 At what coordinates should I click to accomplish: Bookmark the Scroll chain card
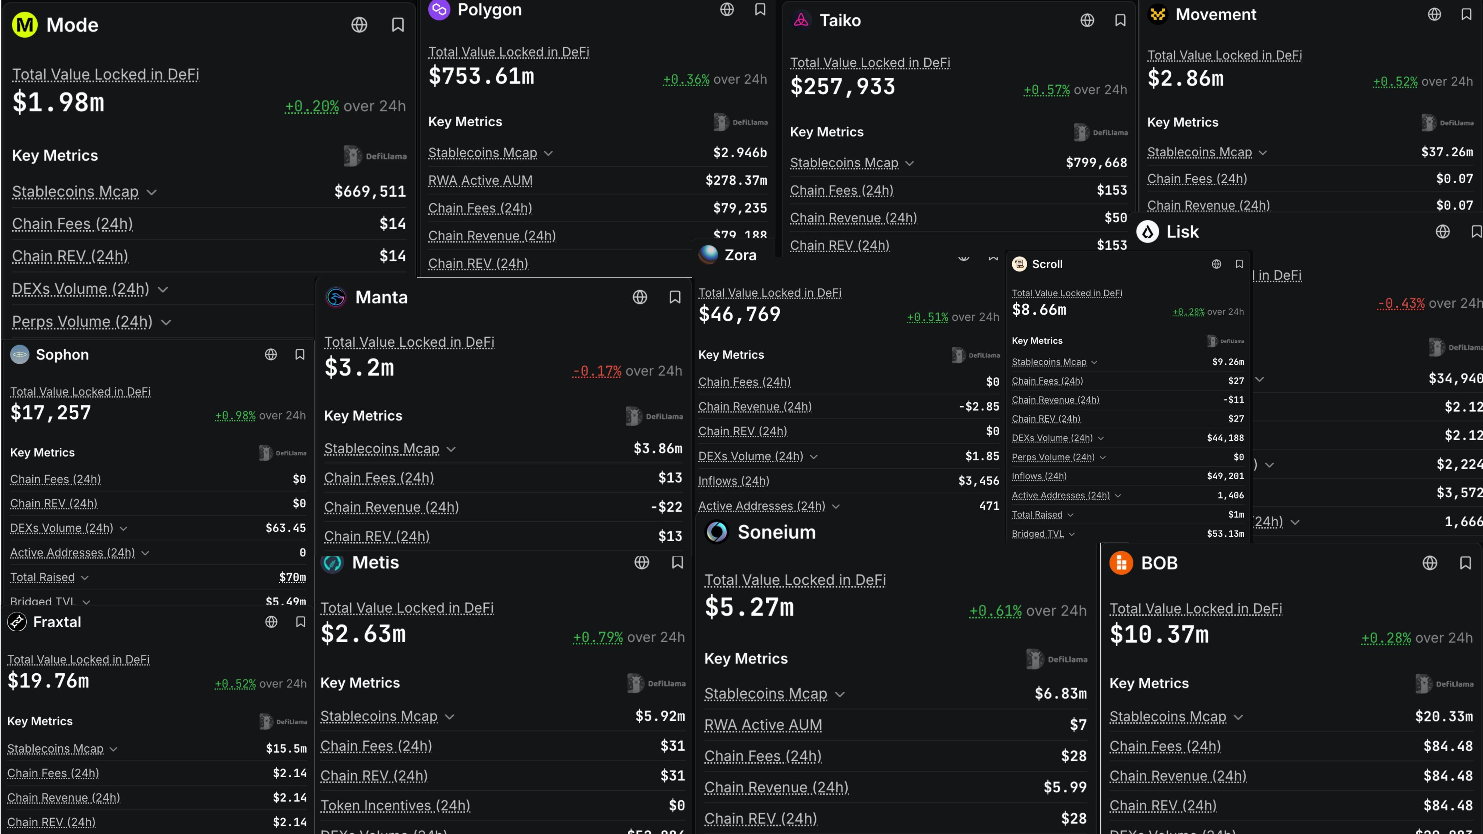click(x=1239, y=264)
